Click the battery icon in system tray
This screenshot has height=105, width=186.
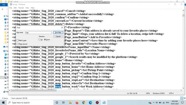pos(160,102)
